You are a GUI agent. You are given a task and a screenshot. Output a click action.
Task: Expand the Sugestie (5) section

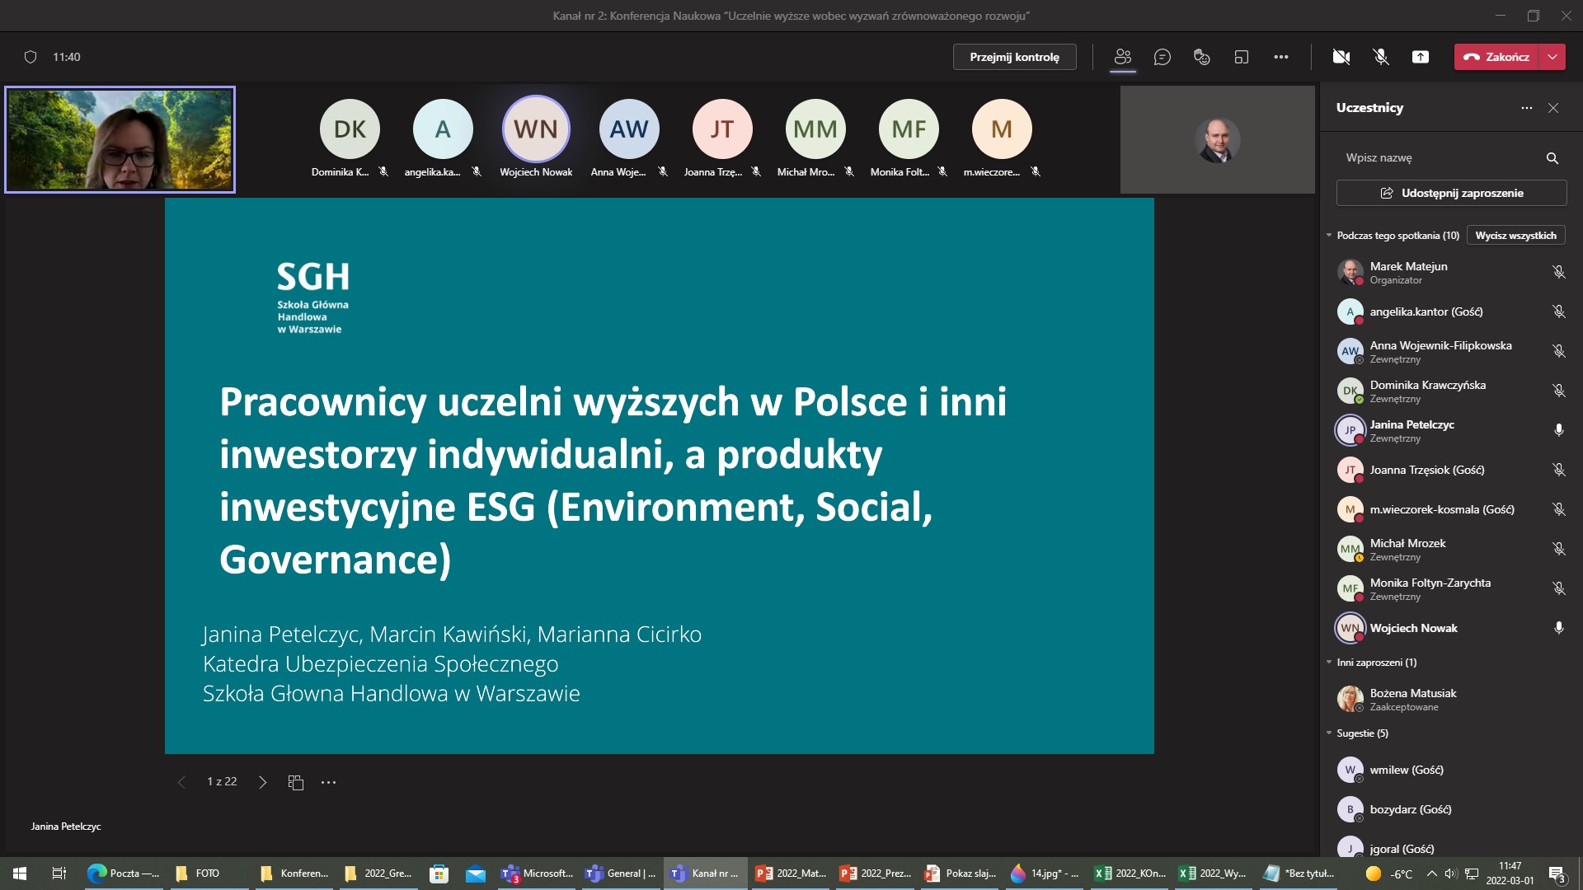tap(1328, 733)
